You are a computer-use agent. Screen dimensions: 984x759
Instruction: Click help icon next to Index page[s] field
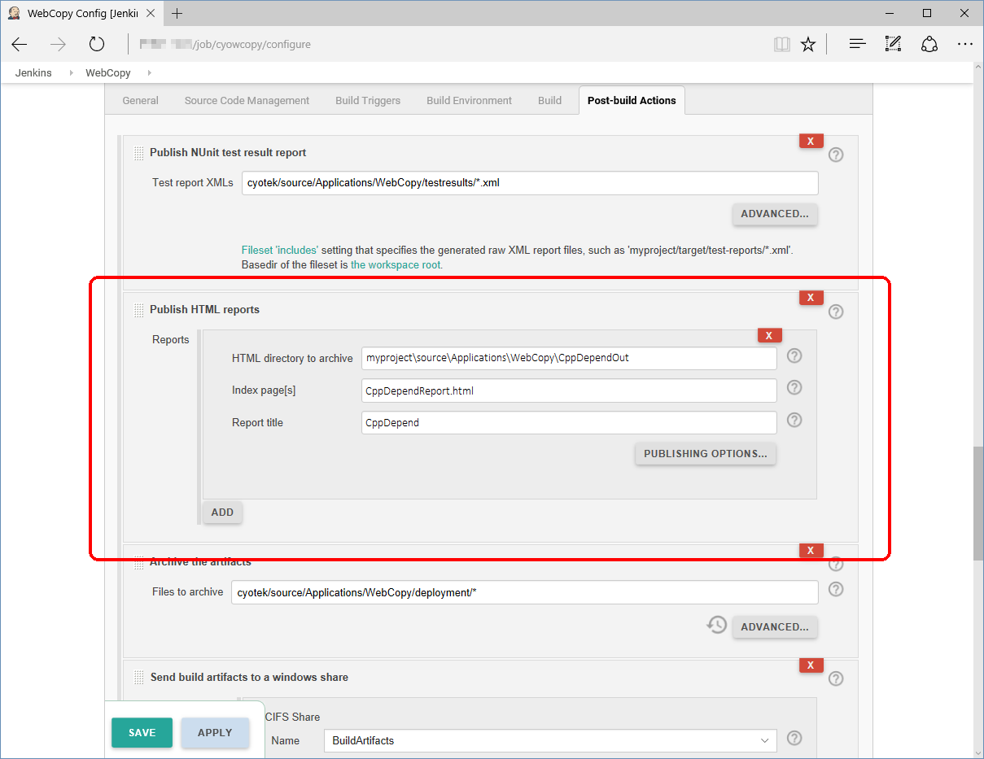click(795, 388)
